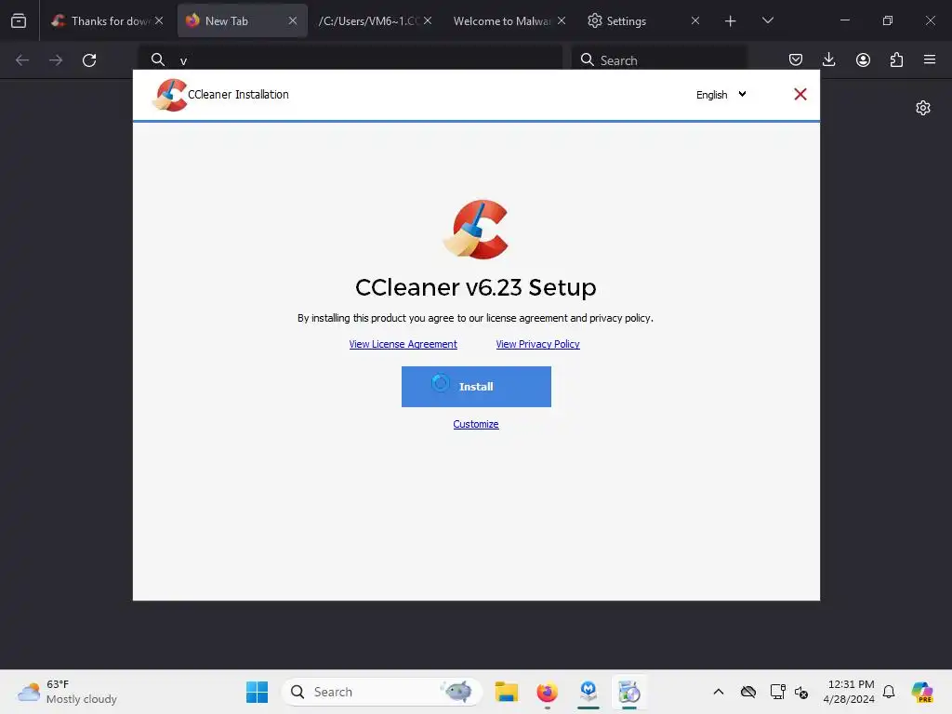Viewport: 952px width, 714px height.
Task: Close the Welcome to Malwar tab
Action: 562,20
